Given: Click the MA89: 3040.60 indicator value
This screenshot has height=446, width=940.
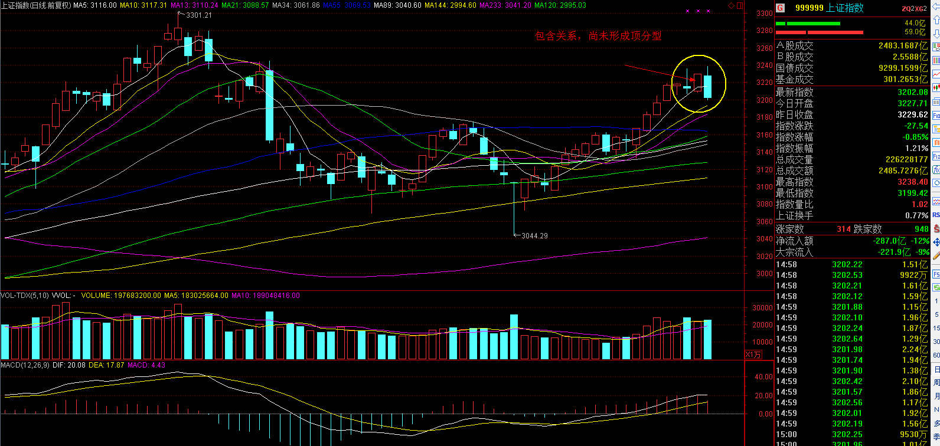Looking at the screenshot, I should (x=399, y=5).
